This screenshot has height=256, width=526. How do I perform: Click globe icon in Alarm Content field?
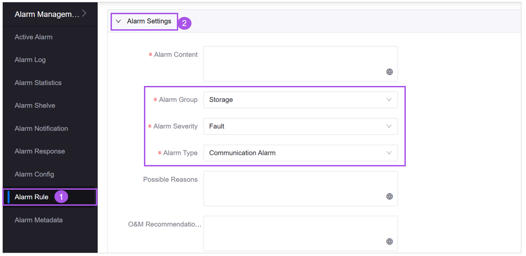coord(389,72)
